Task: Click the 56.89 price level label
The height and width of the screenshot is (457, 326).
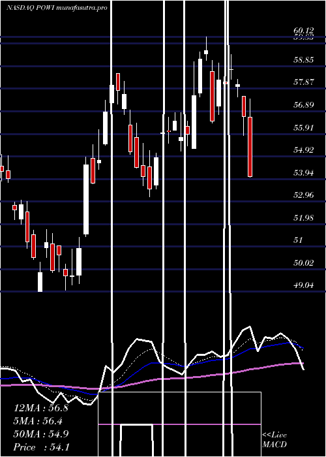Action: 304,104
